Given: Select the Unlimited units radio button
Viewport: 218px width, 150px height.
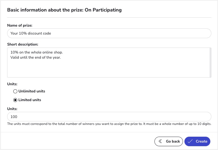Looking at the screenshot, I should click(x=15, y=91).
